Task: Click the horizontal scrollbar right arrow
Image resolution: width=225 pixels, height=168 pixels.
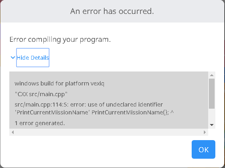Action: point(205,132)
